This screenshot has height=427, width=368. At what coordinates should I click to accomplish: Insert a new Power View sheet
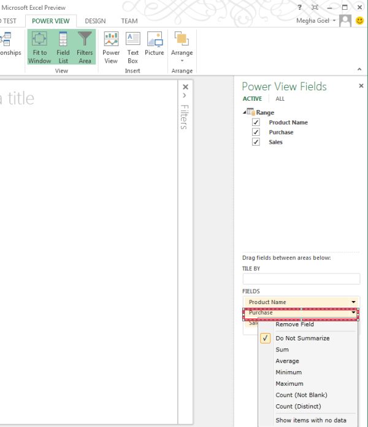point(111,47)
